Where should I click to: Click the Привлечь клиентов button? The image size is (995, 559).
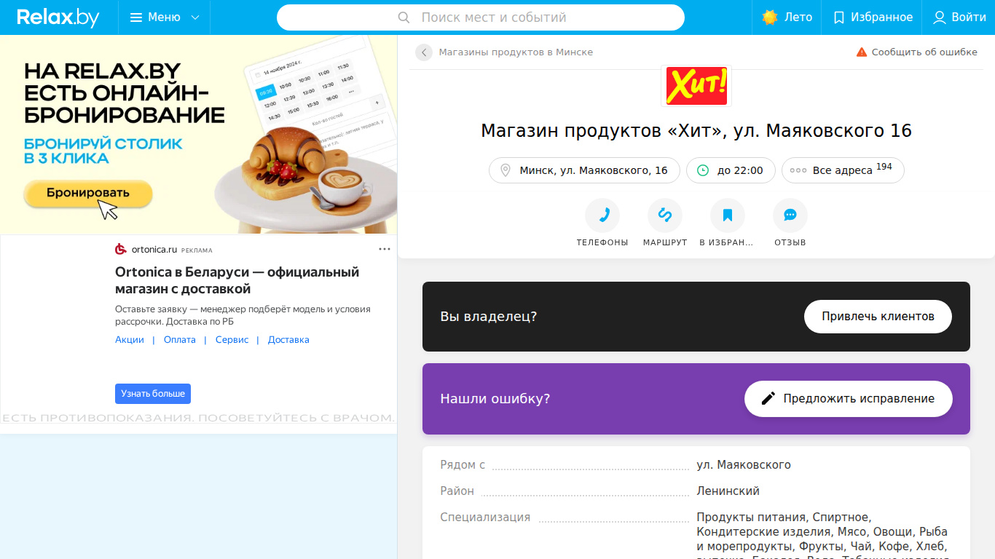click(878, 317)
